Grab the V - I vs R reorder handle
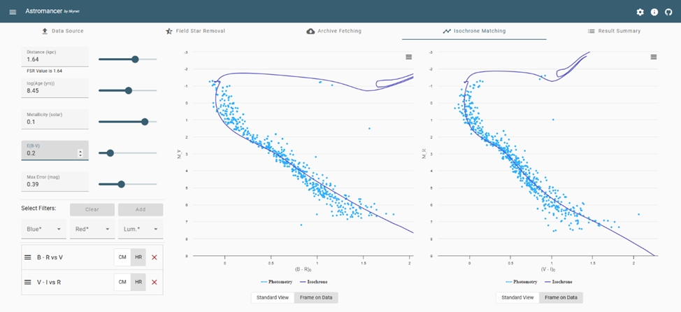Viewport: 681px width, 312px height. (27, 282)
